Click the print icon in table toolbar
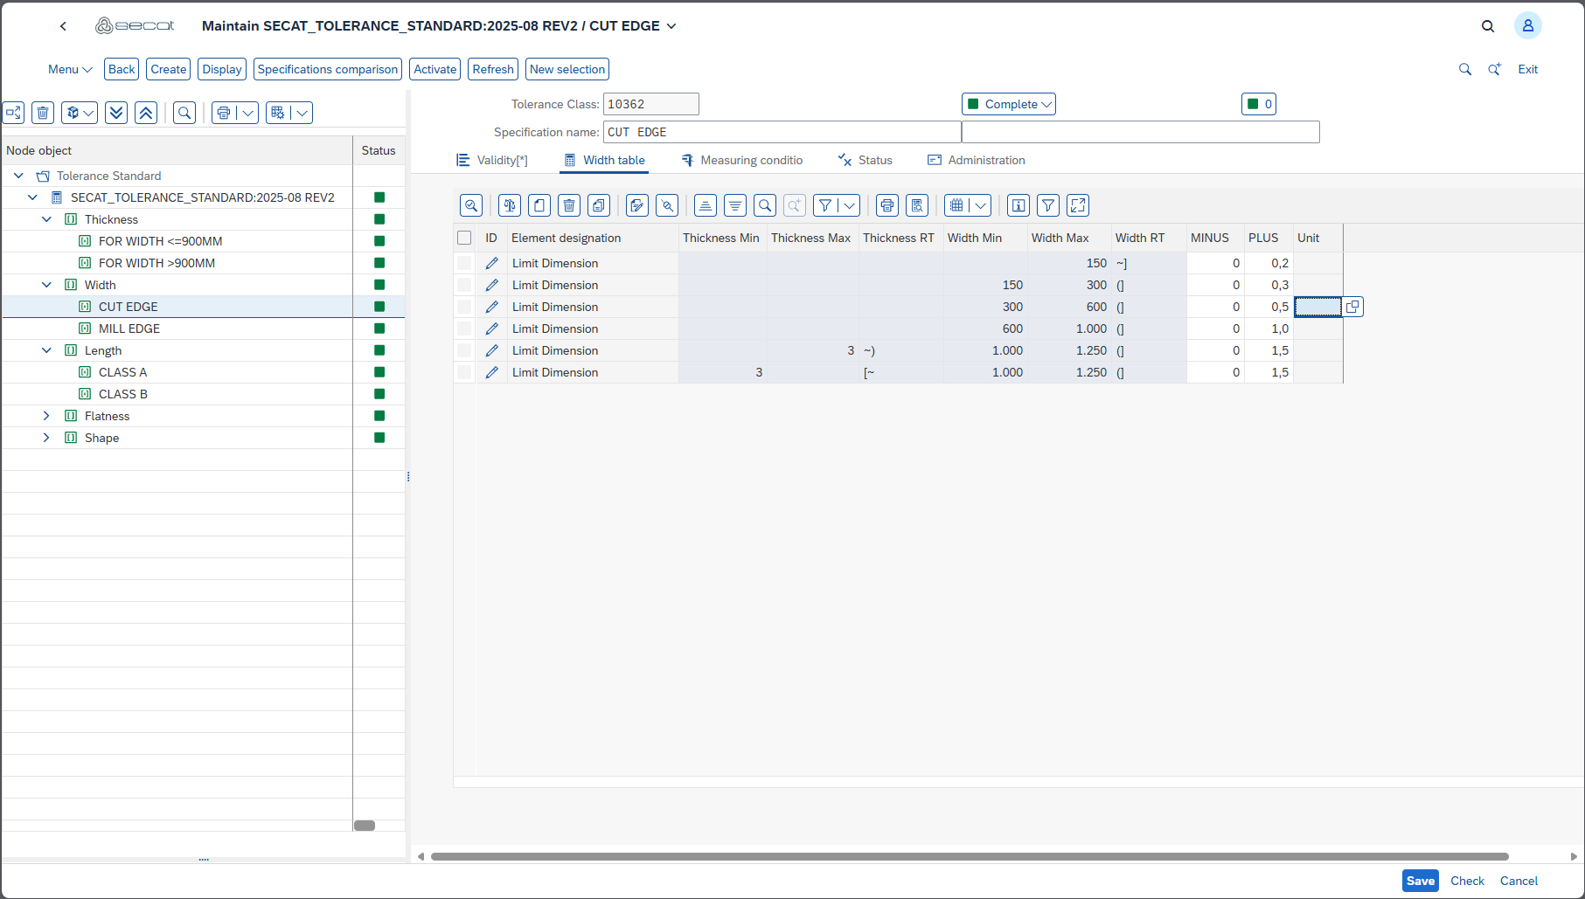The width and height of the screenshot is (1585, 899). coord(887,205)
